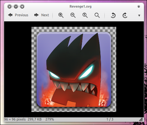Viewport: 147px width, 125px height.
Task: Click the "299,7 KB" file size text
Action: pos(35,119)
